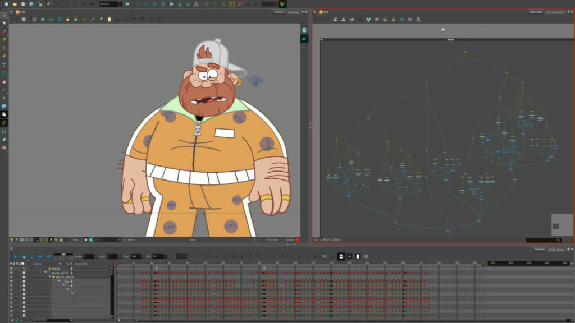The height and width of the screenshot is (323, 575).
Task: Click BRUTE_GROUP in Node View path bar
Action: click(332, 240)
